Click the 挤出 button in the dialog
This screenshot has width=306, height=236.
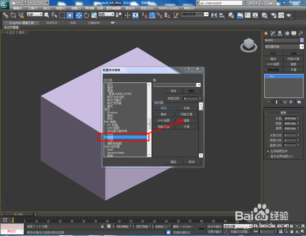point(164,108)
